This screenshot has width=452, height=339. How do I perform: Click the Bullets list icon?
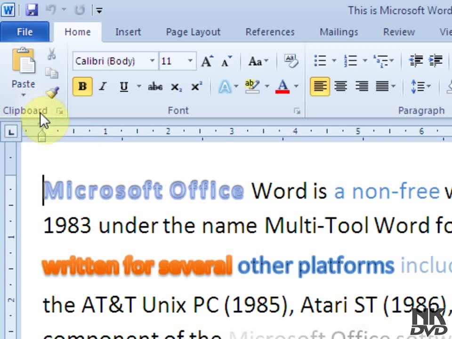pyautogui.click(x=320, y=61)
